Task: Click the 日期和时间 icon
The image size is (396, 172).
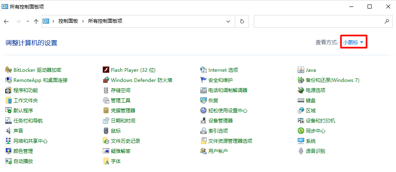Action: click(x=106, y=120)
